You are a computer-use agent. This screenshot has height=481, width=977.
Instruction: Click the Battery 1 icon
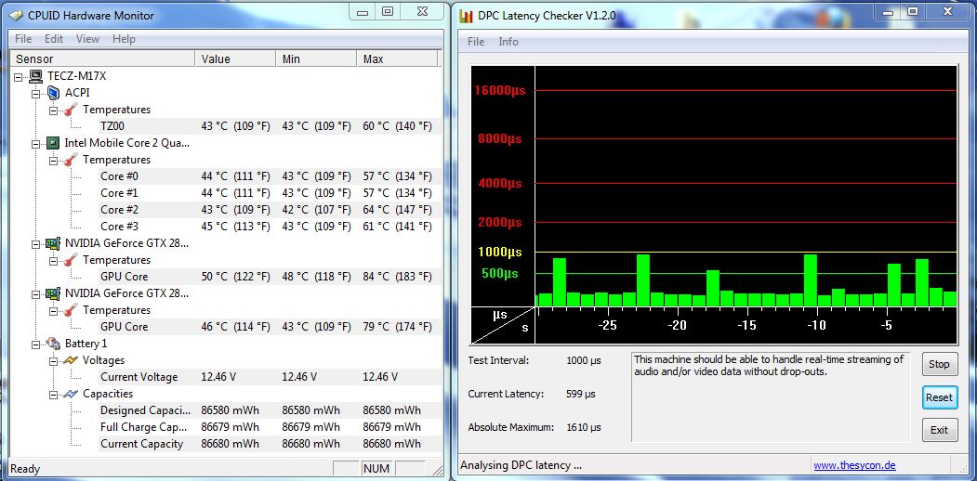coord(54,344)
